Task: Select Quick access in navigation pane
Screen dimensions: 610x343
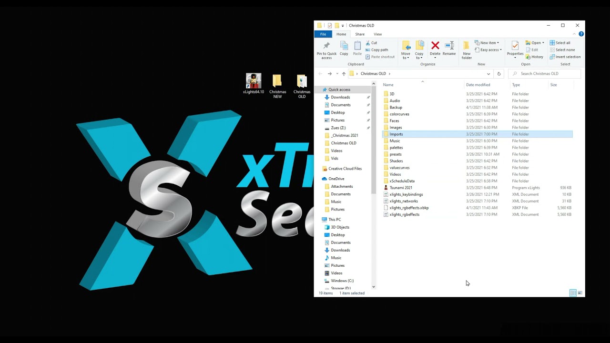Action: [x=339, y=90]
